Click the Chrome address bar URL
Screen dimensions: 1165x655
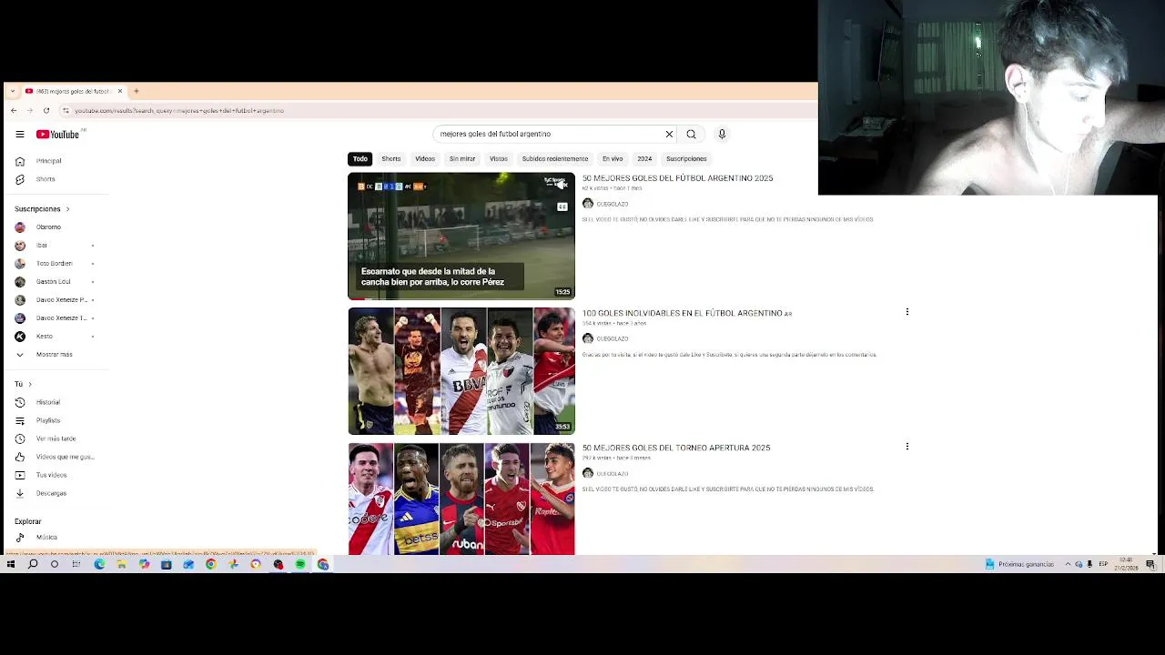tap(179, 110)
